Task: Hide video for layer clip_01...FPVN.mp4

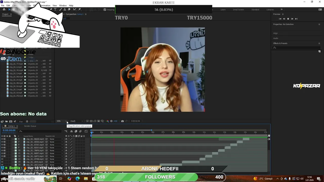Action: (2, 159)
